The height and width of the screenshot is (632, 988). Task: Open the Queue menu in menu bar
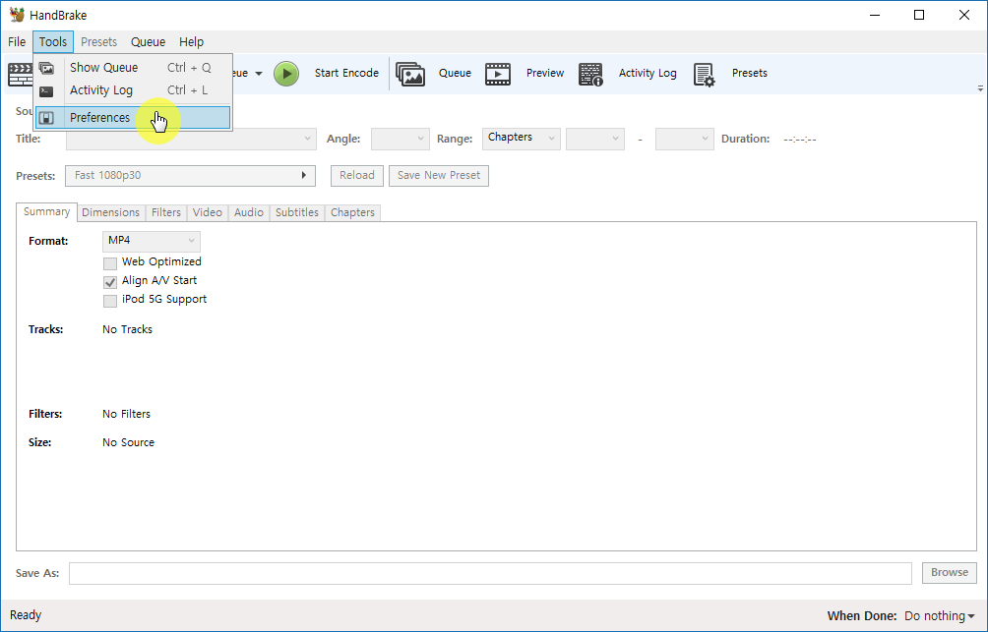148,42
